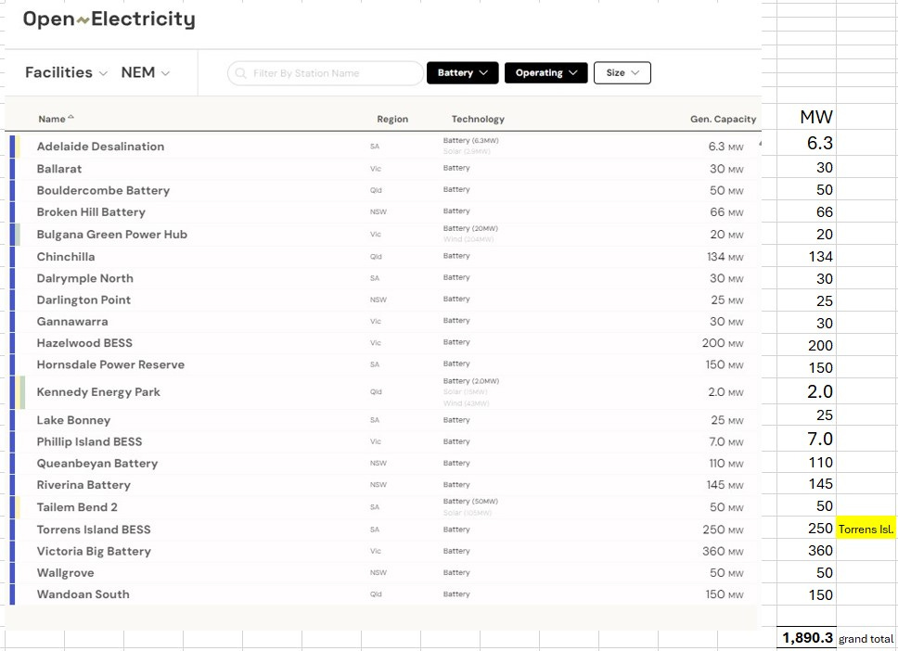Image resolution: width=898 pixels, height=651 pixels.
Task: Open the Size filter dropdown
Action: click(x=622, y=72)
